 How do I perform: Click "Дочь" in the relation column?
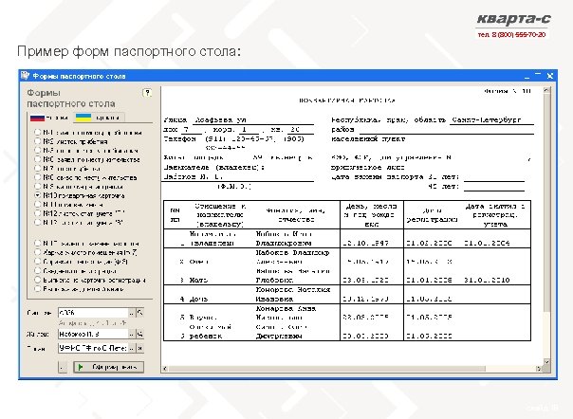point(198,299)
